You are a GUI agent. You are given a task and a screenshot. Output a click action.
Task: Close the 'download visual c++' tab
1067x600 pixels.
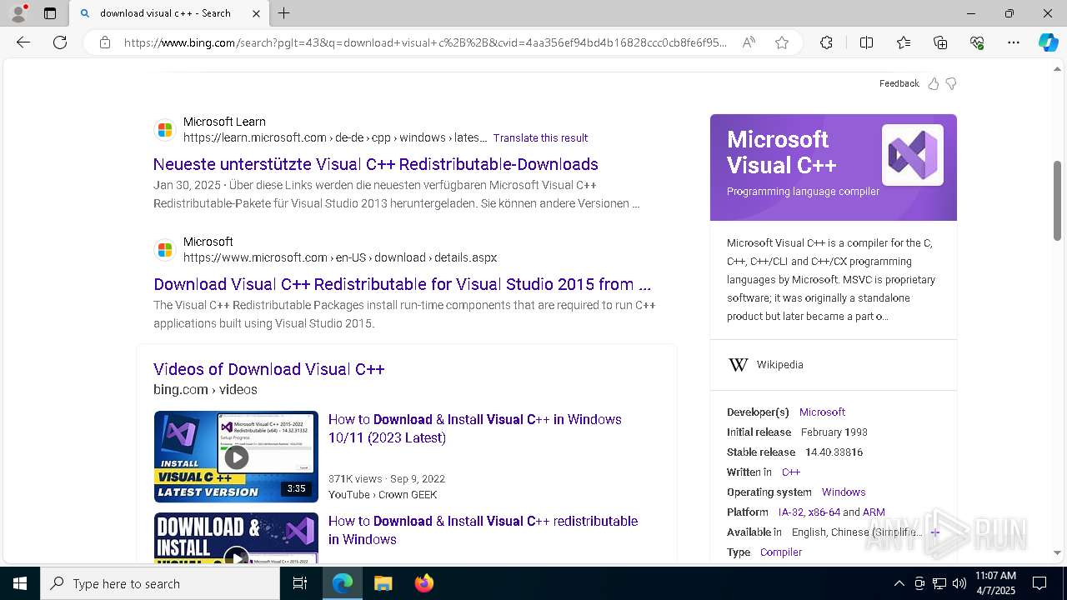coord(256,13)
